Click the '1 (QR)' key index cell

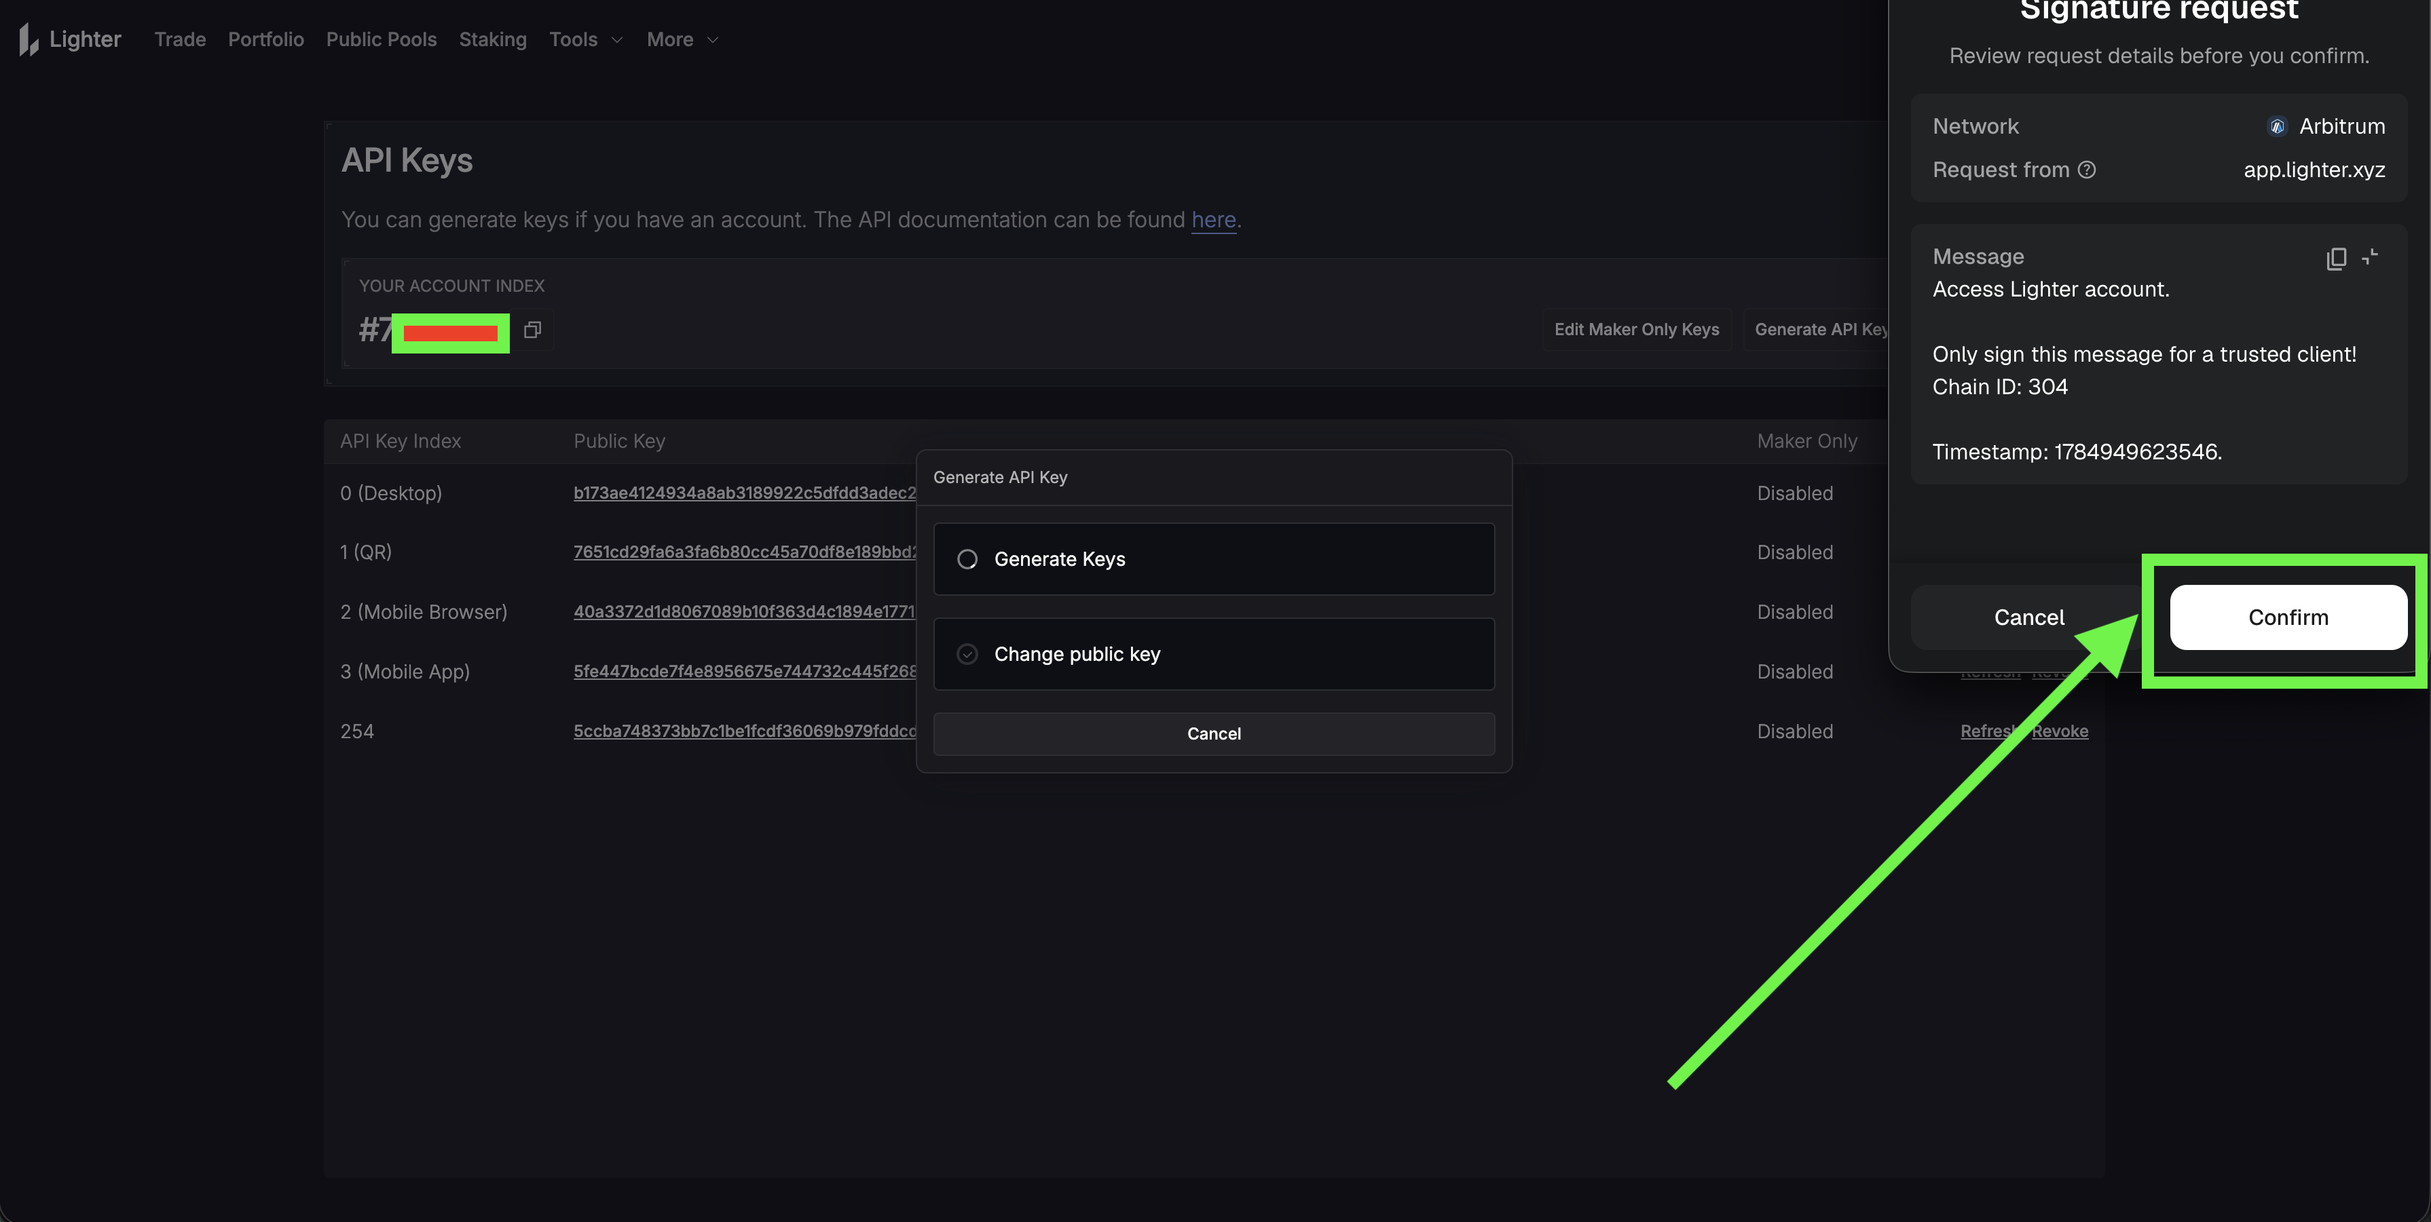point(366,552)
